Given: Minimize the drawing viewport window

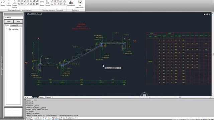Looking at the screenshot, I should pyautogui.click(x=204, y=14).
